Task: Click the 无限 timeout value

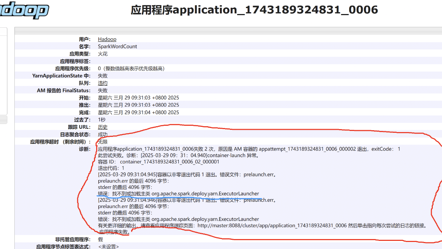Action: [x=103, y=142]
